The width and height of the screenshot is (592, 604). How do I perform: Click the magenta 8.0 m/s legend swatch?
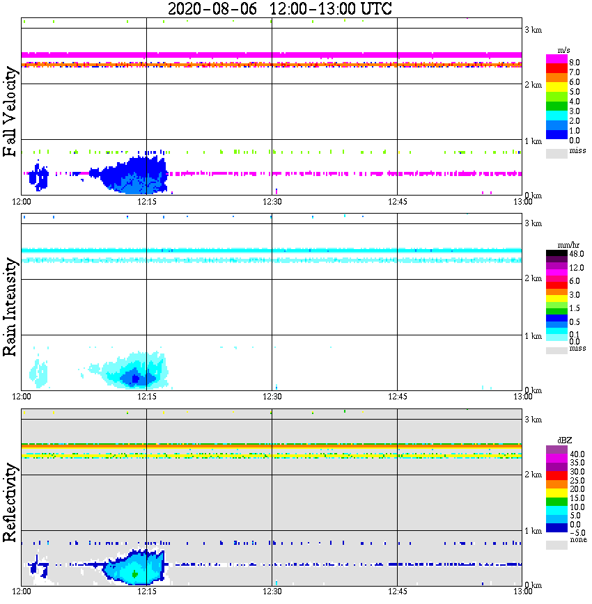[556, 58]
